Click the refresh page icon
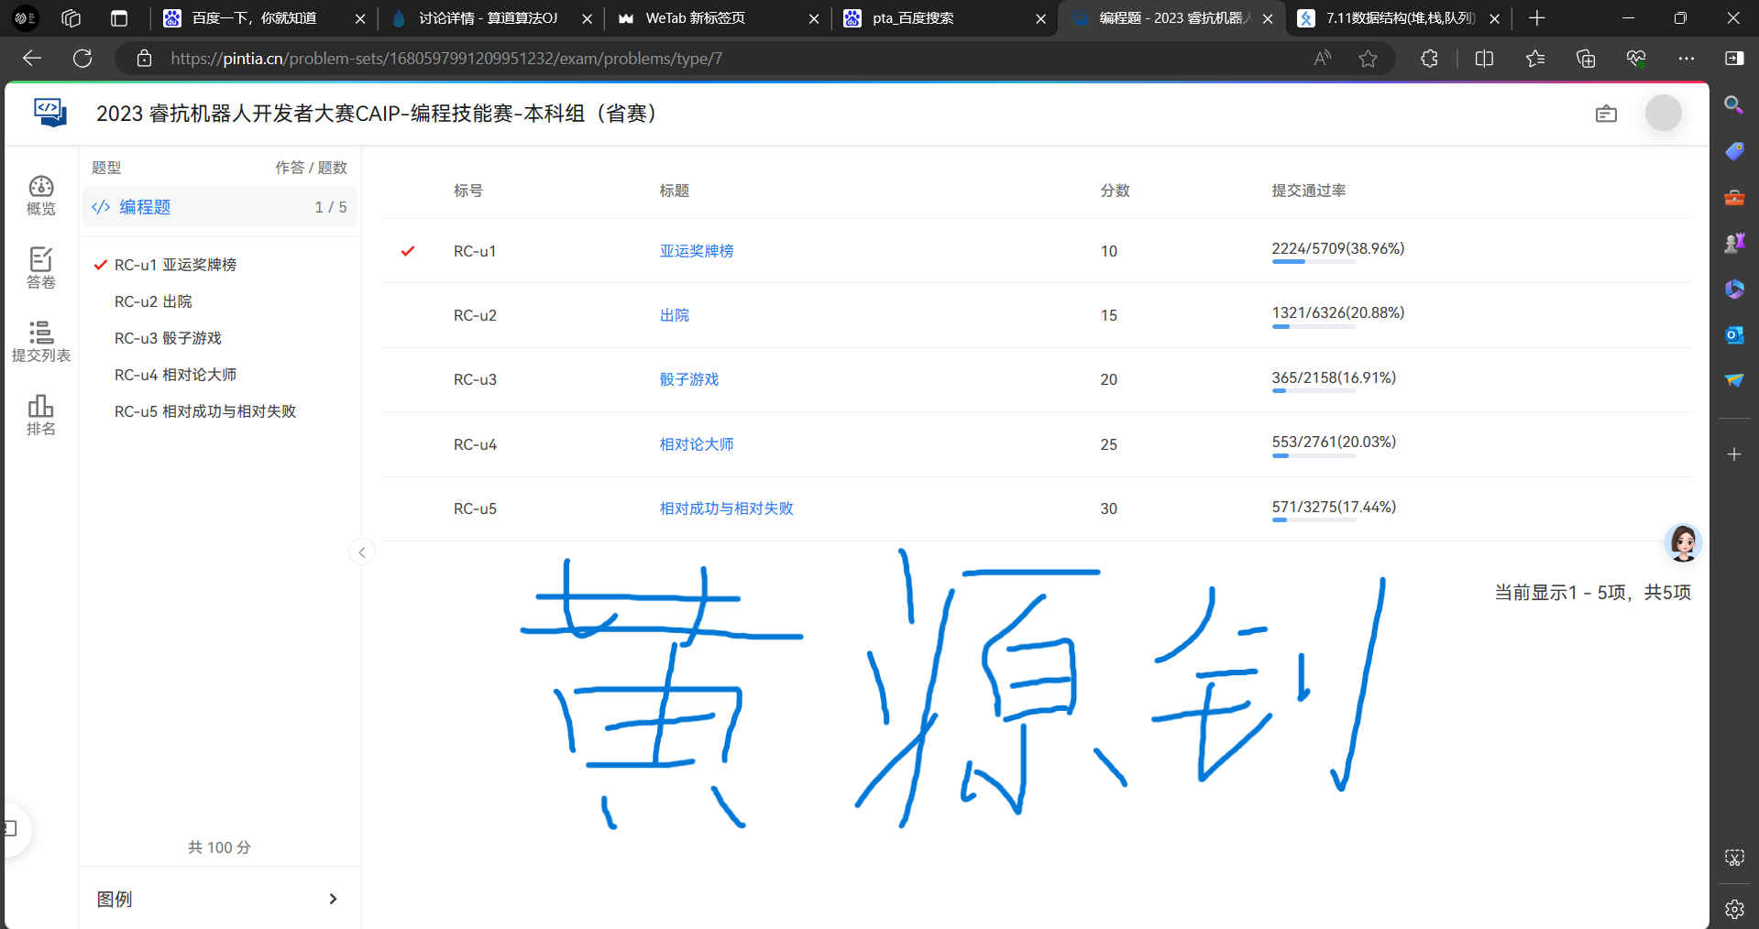Screen dimensions: 1759x929 click(82, 58)
